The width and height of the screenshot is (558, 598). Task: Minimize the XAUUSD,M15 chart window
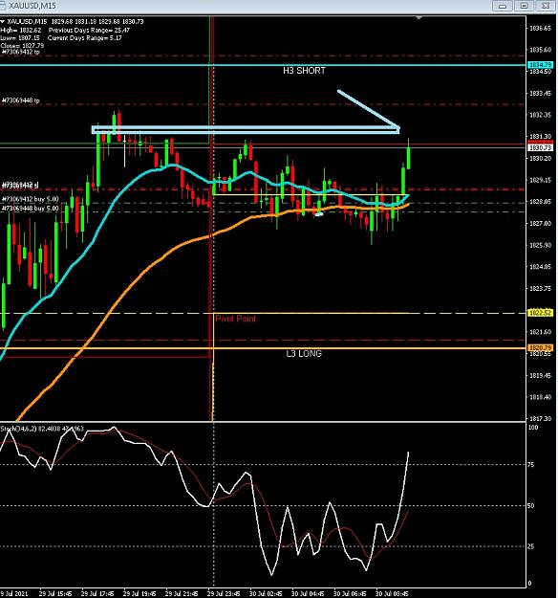(x=503, y=6)
